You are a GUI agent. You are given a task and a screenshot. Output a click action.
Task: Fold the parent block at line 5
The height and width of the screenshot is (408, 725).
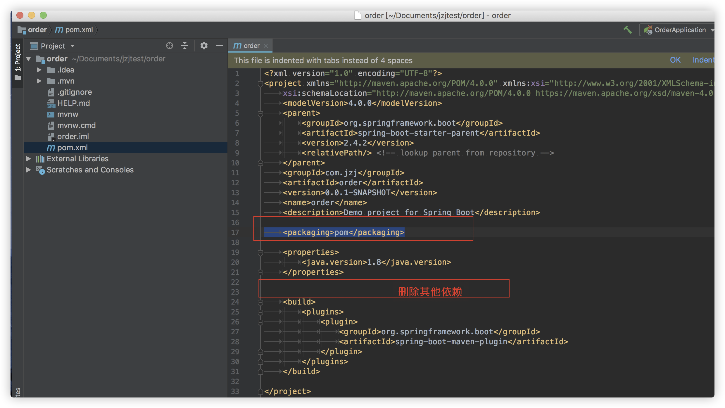point(260,113)
